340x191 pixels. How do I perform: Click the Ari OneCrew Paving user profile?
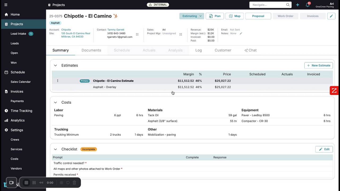coord(325,5)
